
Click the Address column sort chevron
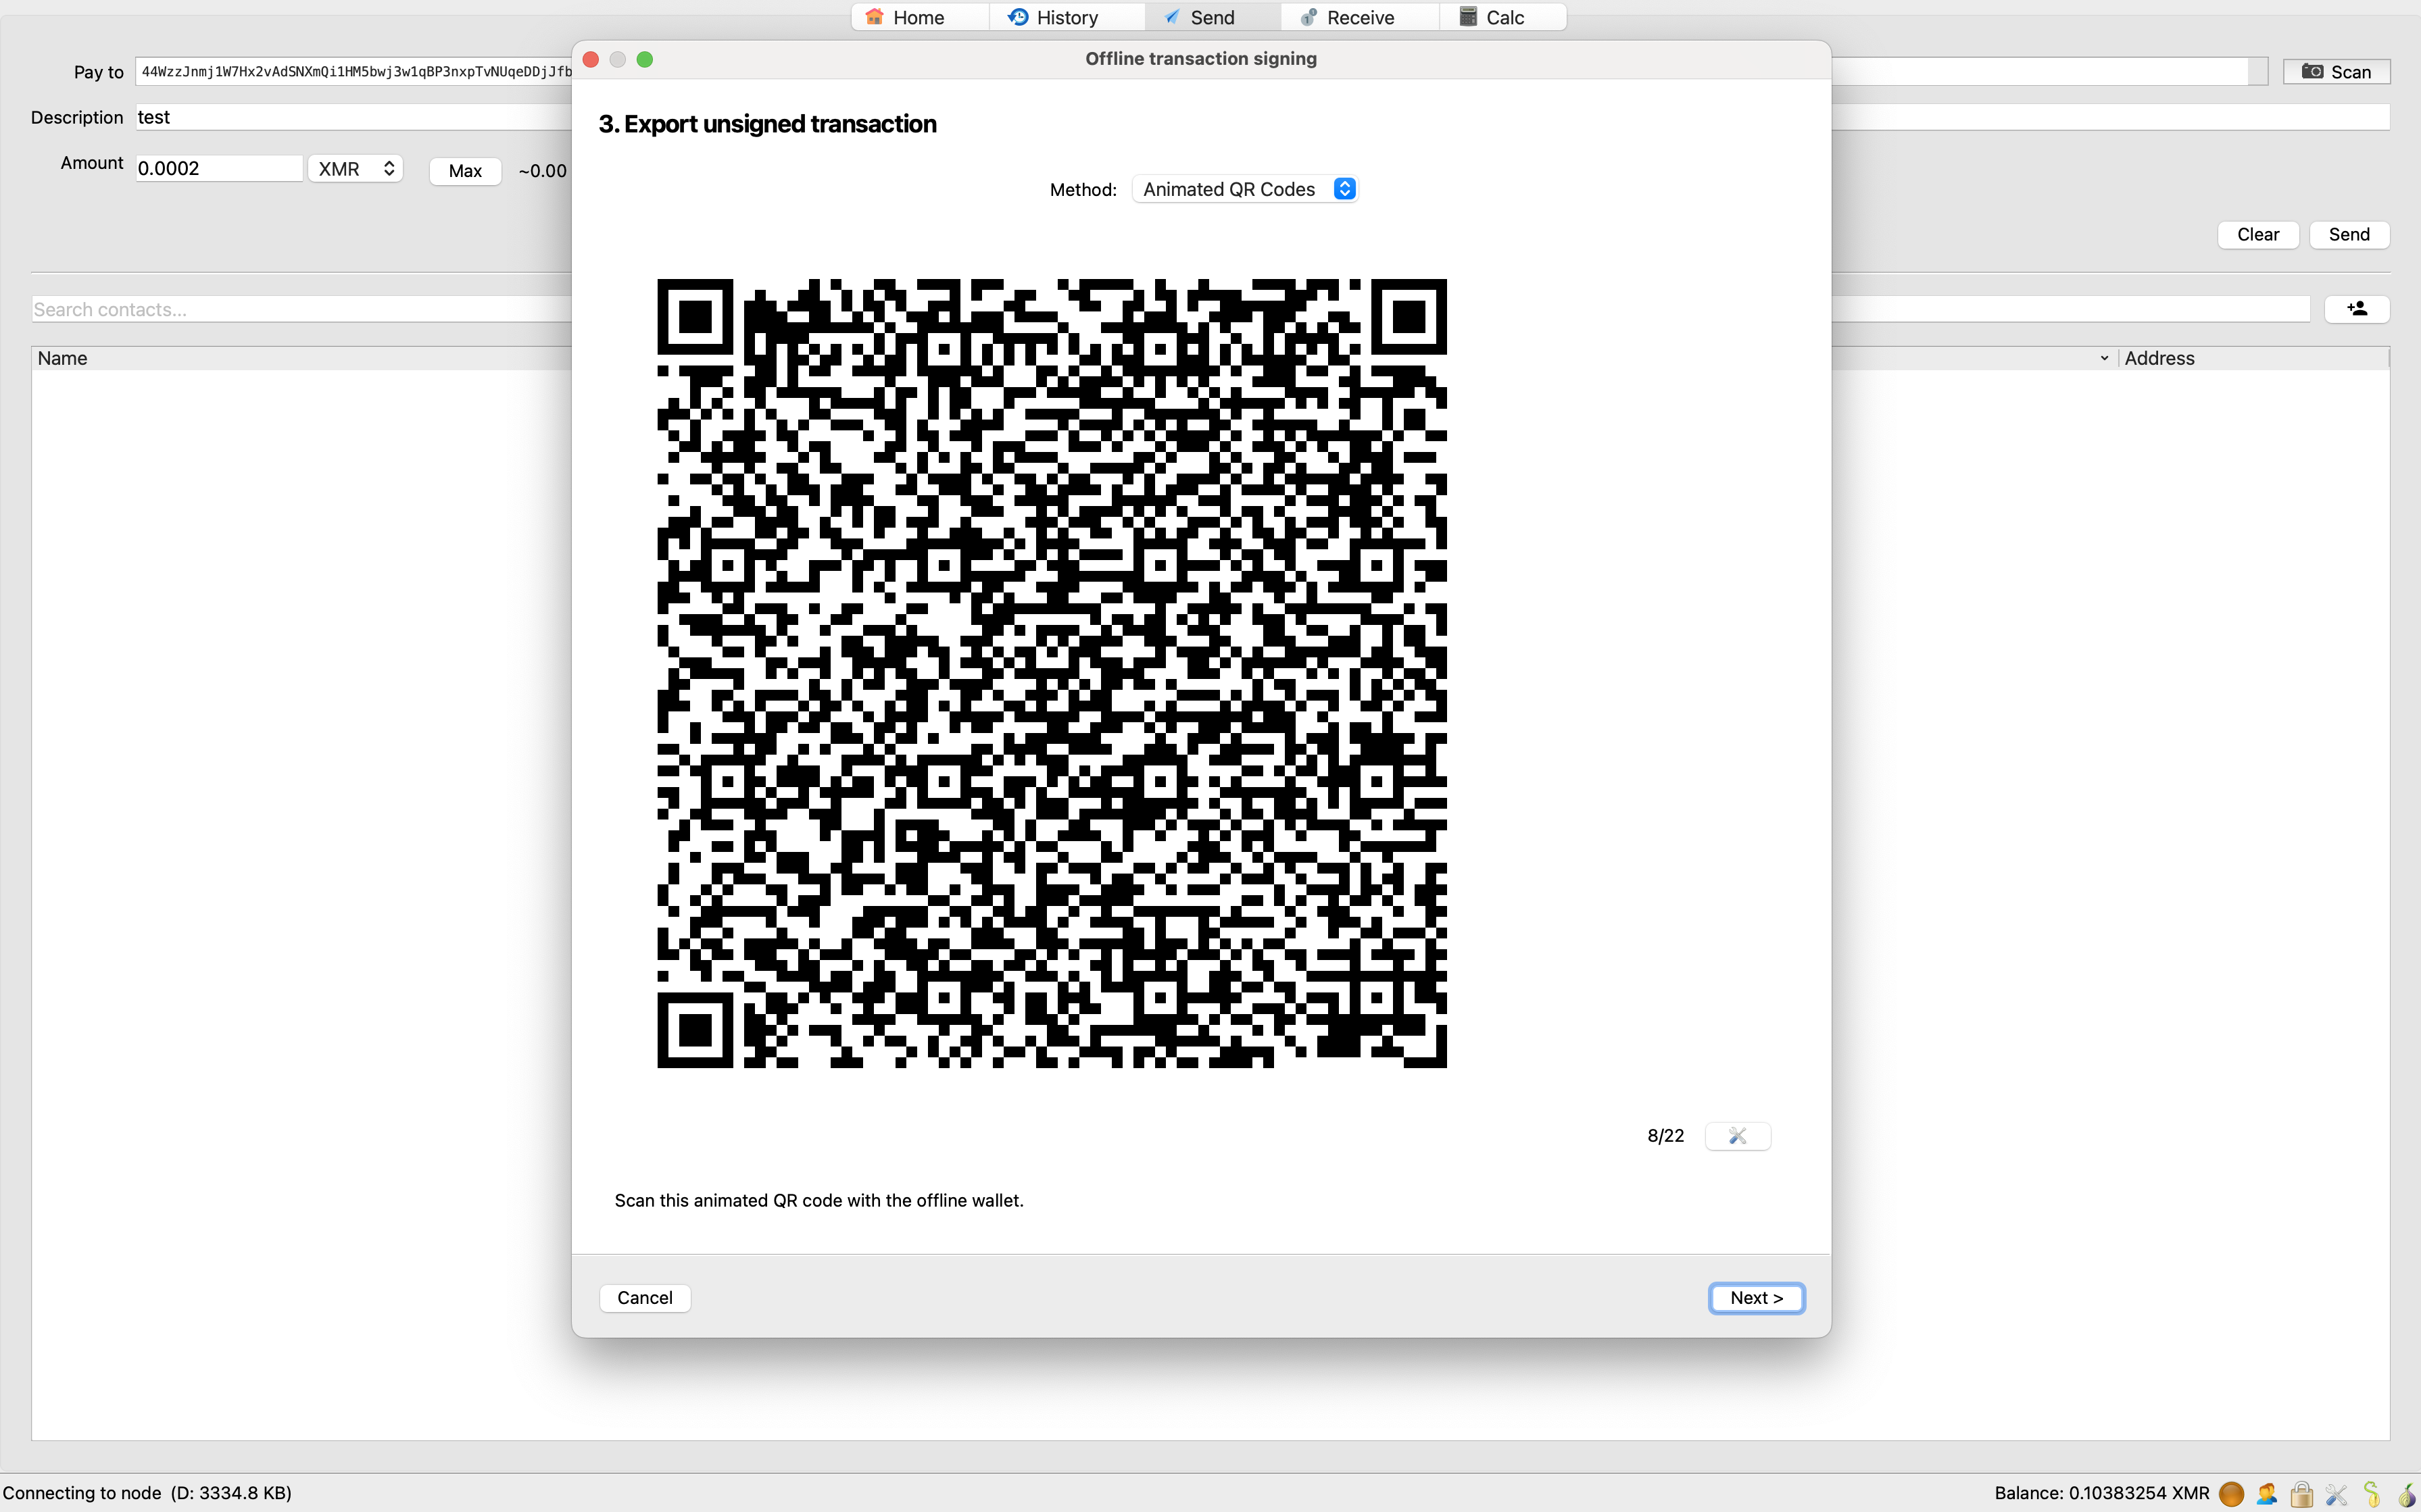pyautogui.click(x=2104, y=358)
